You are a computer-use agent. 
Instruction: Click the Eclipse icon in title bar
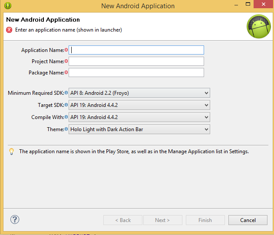coord(8,6)
